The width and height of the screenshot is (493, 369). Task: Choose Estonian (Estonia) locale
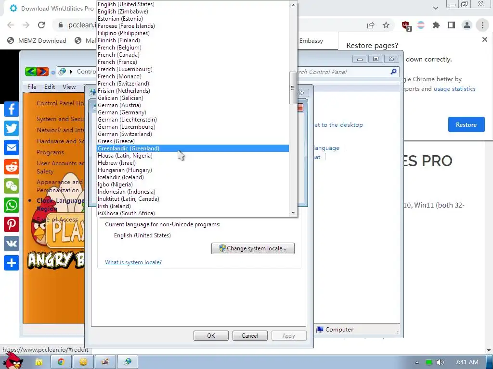193,19
